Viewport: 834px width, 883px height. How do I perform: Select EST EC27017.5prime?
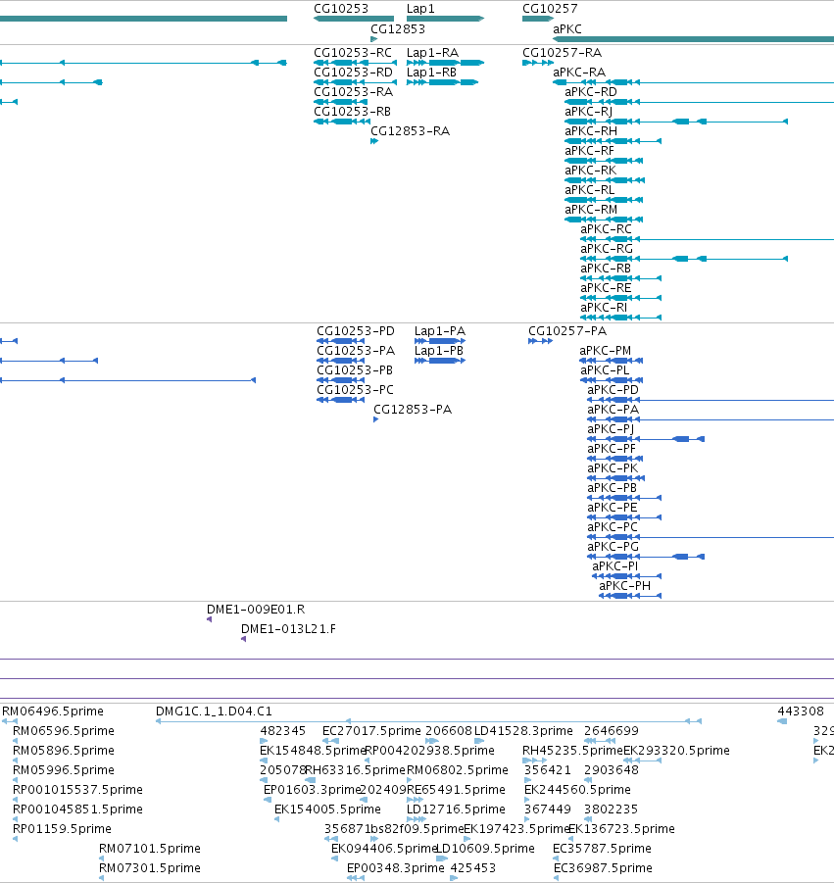click(371, 731)
